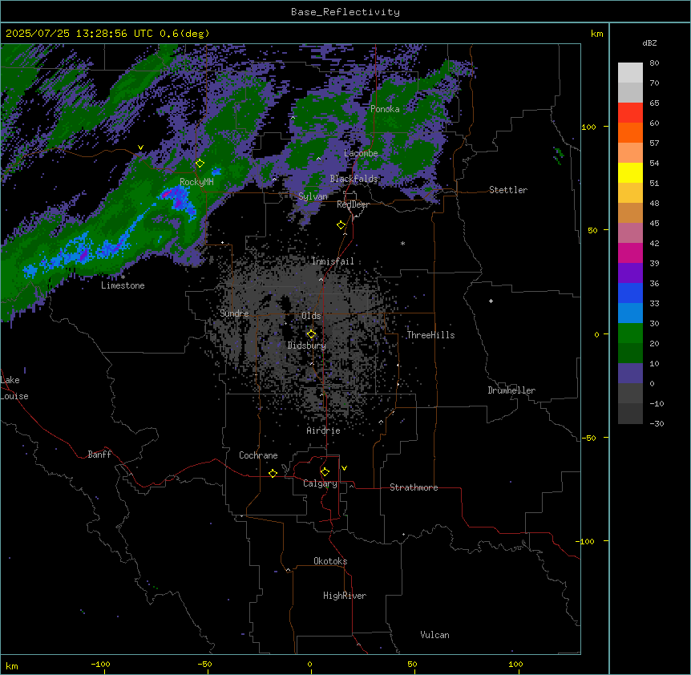Click the Lake Louise label
The width and height of the screenshot is (691, 675).
pyautogui.click(x=14, y=388)
